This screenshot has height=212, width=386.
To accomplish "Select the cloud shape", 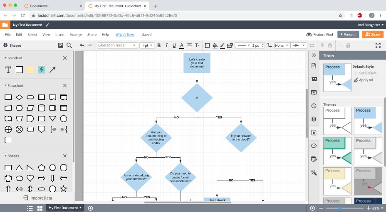I will [x=19, y=178].
